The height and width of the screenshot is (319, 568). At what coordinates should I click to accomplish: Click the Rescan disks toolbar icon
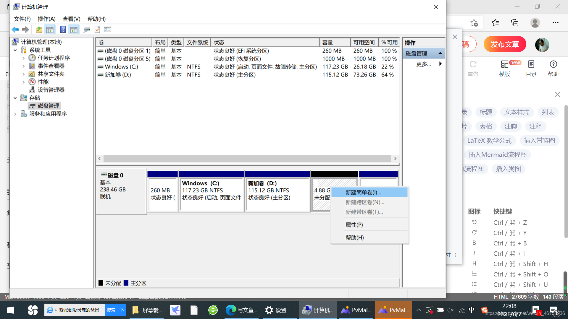pos(86,30)
